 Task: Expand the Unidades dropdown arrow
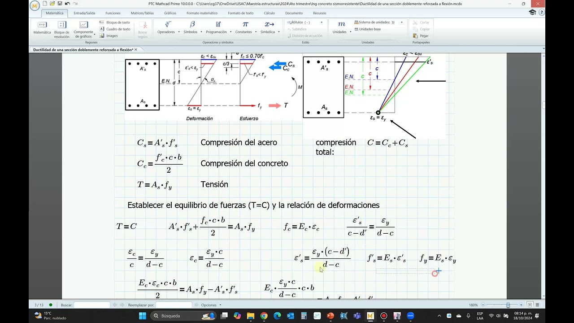pyautogui.click(x=350, y=32)
